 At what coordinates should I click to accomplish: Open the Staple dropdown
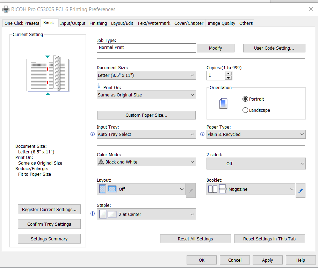[146, 214]
